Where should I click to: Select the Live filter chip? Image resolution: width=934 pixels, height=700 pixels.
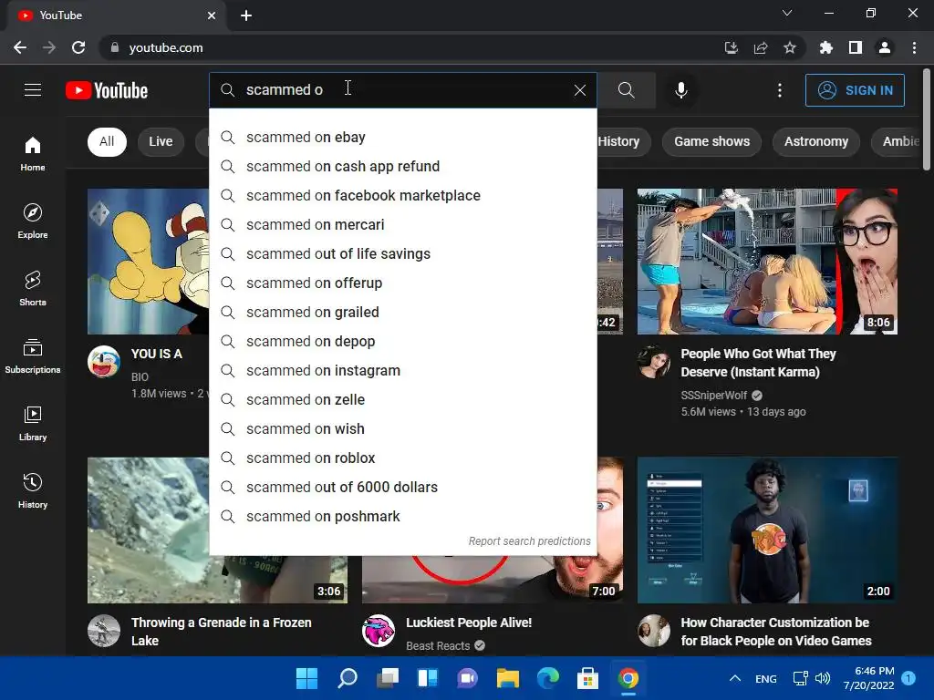tap(161, 141)
